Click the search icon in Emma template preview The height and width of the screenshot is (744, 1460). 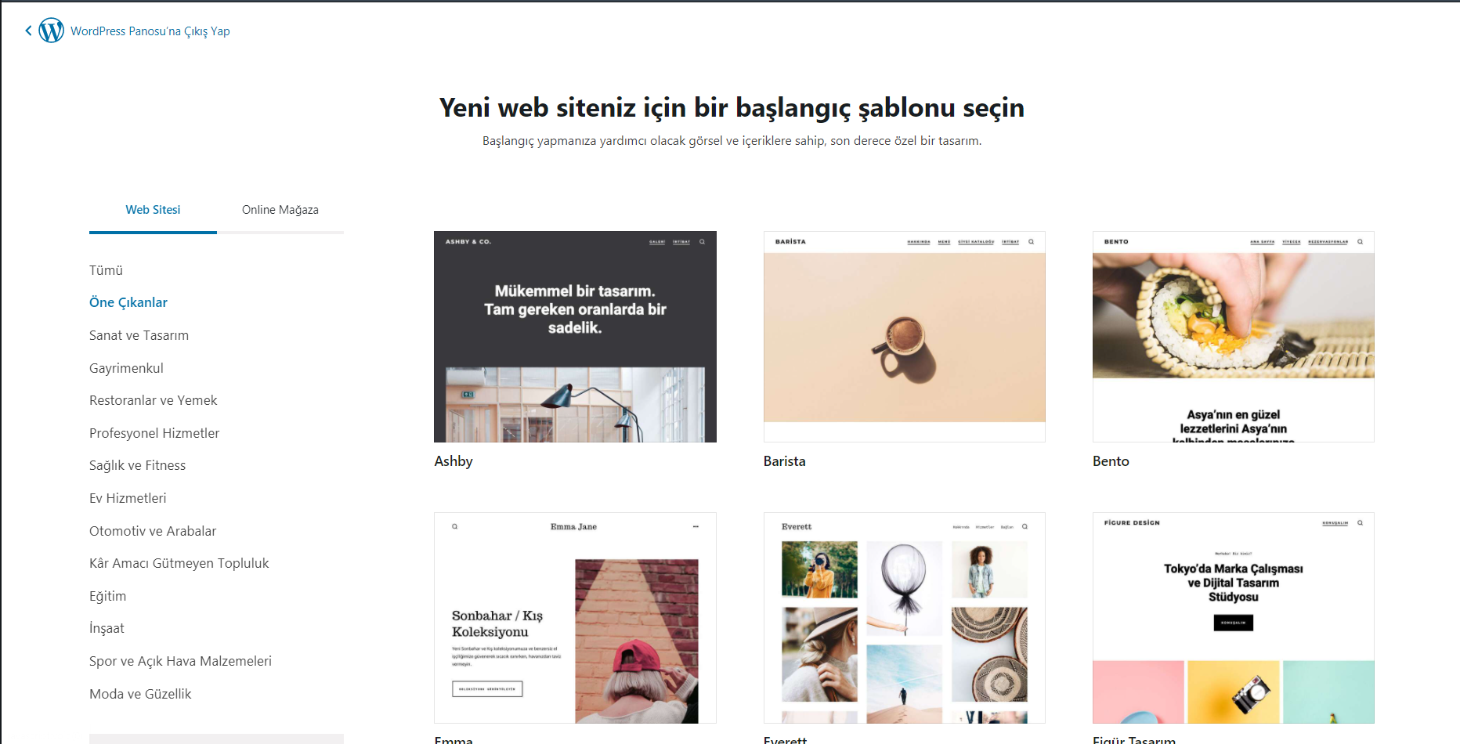pyautogui.click(x=454, y=526)
